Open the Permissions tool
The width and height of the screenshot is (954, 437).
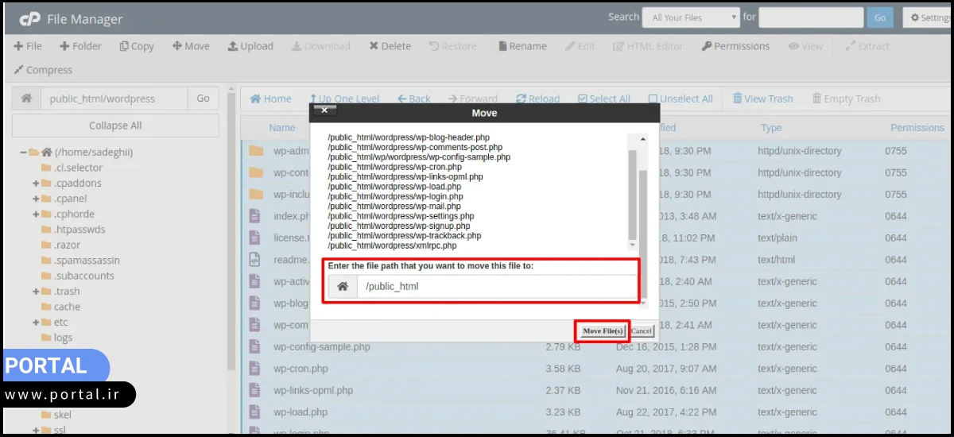click(x=735, y=46)
